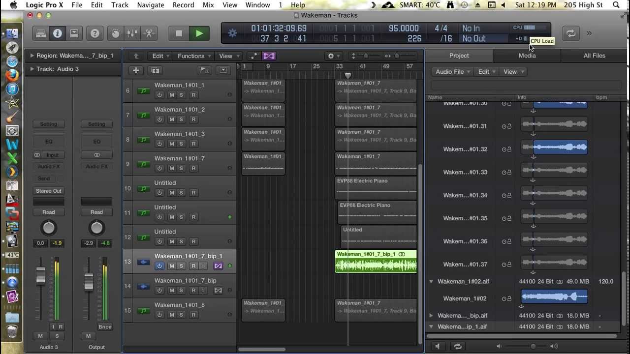Screen dimensions: 630x354
Task: Open the Mixer faders button
Action: [132, 33]
